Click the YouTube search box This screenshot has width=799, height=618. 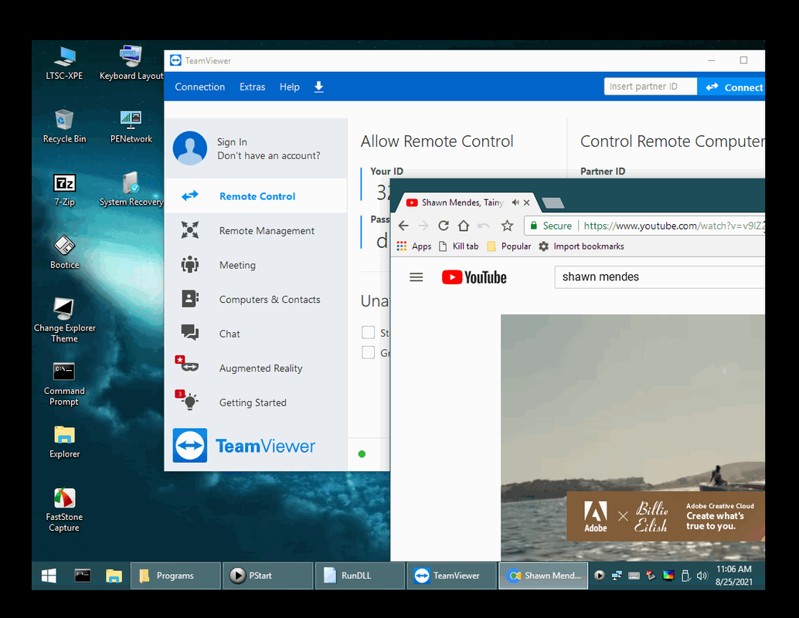[660, 277]
